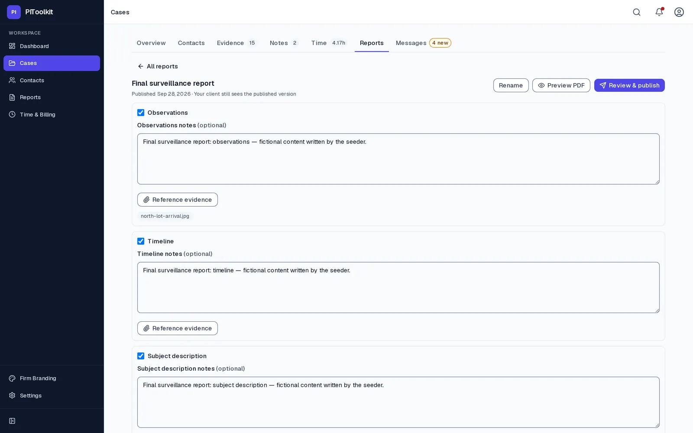The width and height of the screenshot is (693, 433).
Task: Switch to the Overview tab
Action: click(151, 43)
